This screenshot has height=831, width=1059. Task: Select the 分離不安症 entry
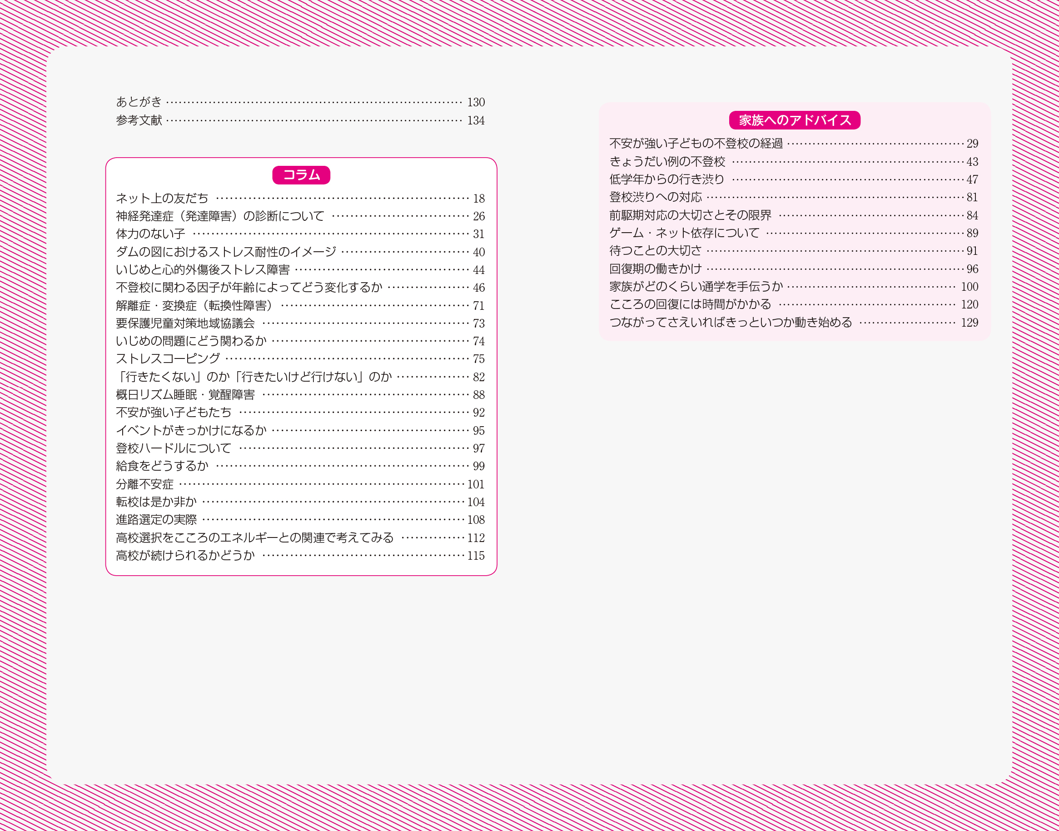(x=300, y=484)
